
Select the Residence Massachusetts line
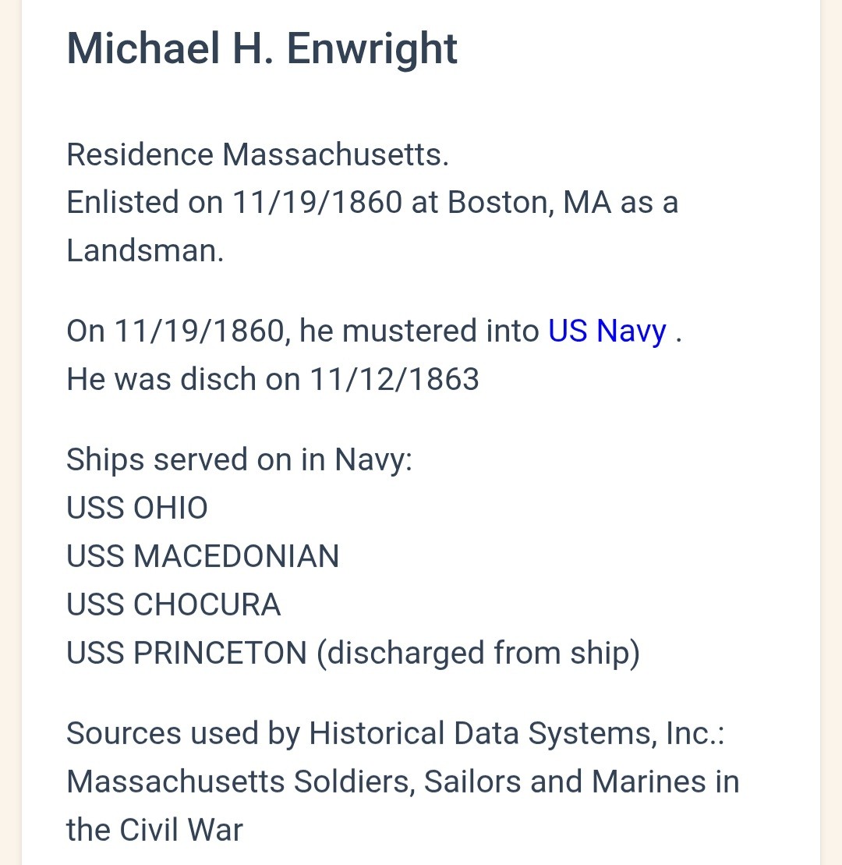pos(257,154)
